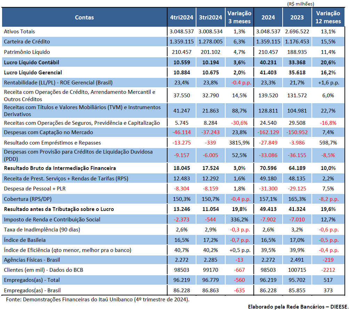Select the '4tri2024' column header
The height and width of the screenshot is (310, 349).
click(181, 17)
